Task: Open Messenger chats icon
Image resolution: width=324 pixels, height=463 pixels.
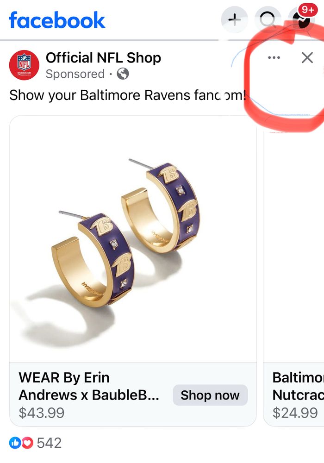Action: point(301,21)
